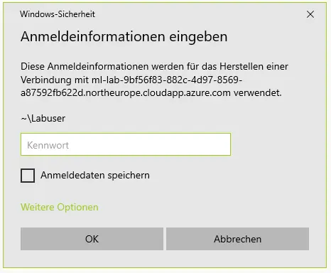
Task: Click the Windows-Sicherheit title text
Action: 58,14
